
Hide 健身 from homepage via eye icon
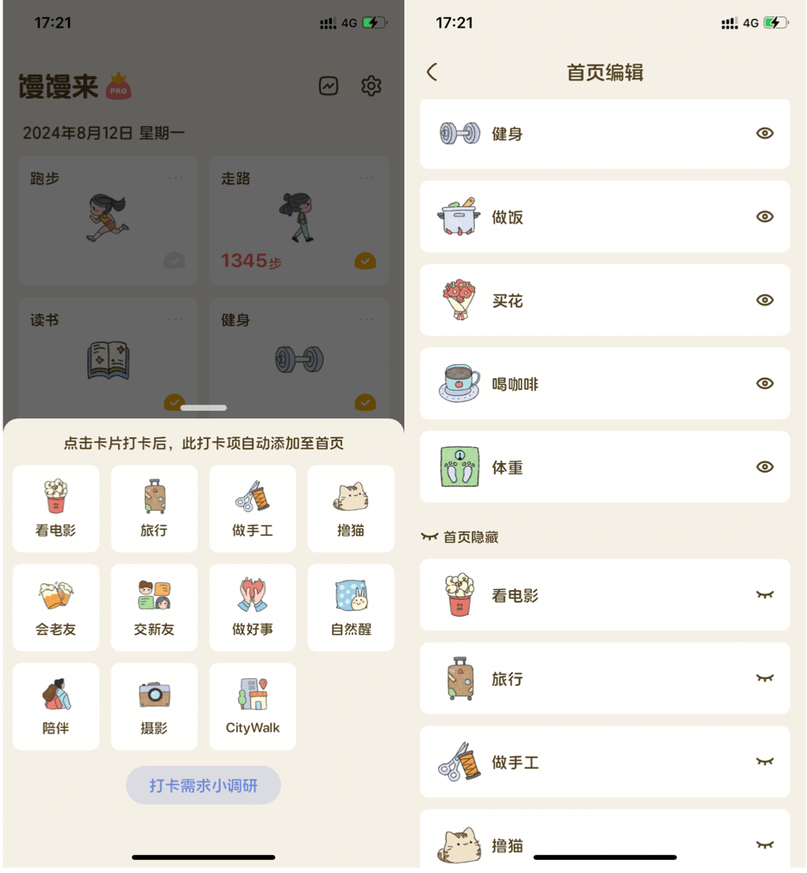[765, 133]
